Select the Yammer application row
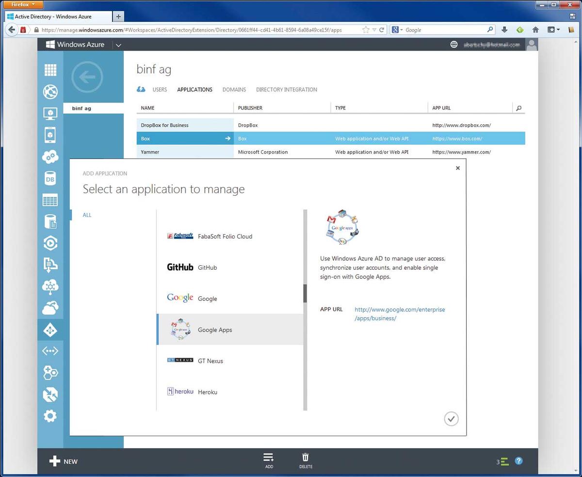 [x=331, y=152]
